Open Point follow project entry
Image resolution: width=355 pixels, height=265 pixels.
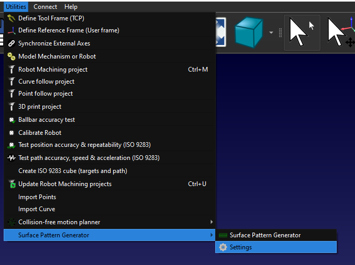[109, 94]
